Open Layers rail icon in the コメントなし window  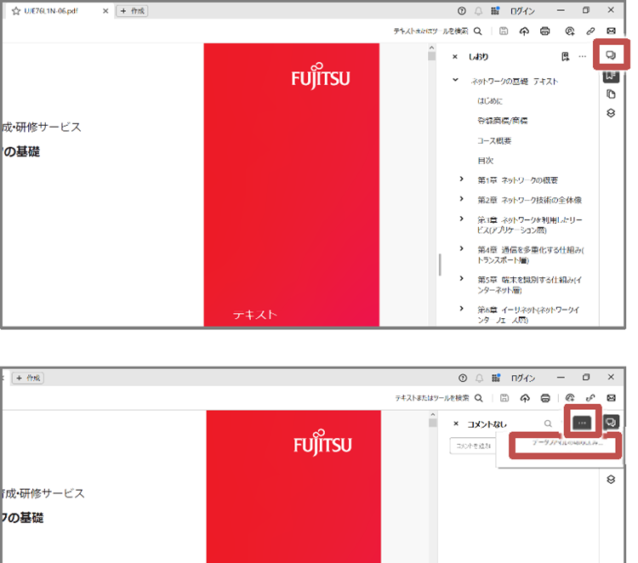click(x=611, y=480)
